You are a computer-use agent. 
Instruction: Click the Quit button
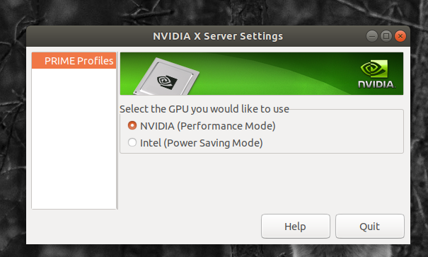370,226
